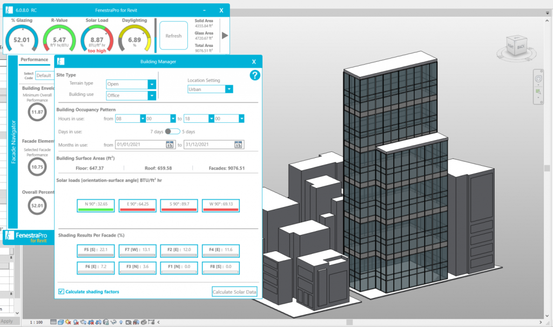Select the N 90° solar load button
Screen dimensions: 553x327
96,206
